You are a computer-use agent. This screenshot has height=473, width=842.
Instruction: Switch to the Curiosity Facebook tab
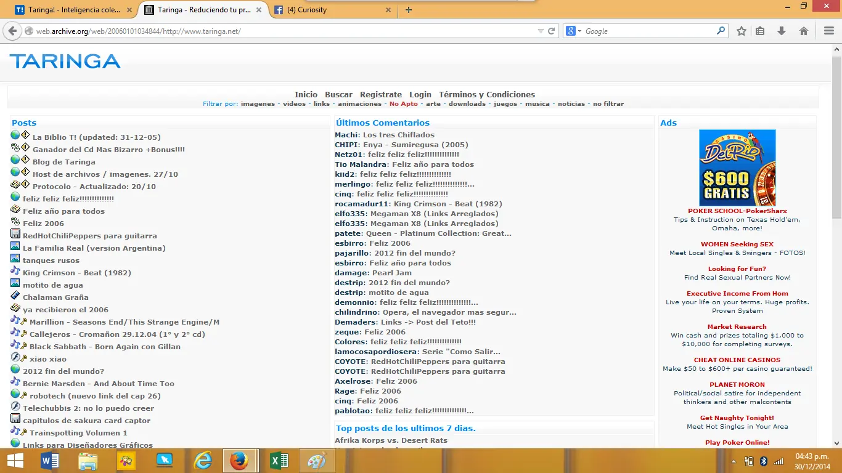click(333, 10)
